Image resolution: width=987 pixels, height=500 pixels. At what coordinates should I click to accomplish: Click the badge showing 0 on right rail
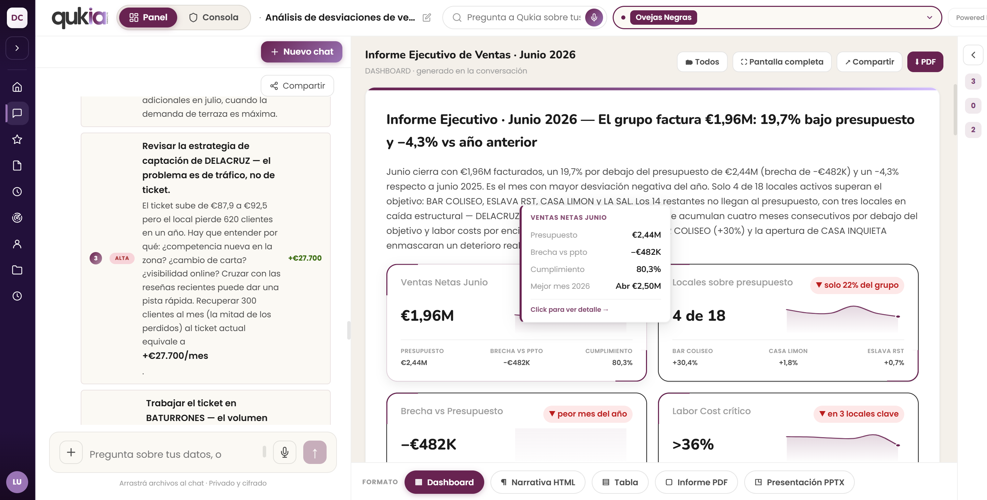point(973,105)
